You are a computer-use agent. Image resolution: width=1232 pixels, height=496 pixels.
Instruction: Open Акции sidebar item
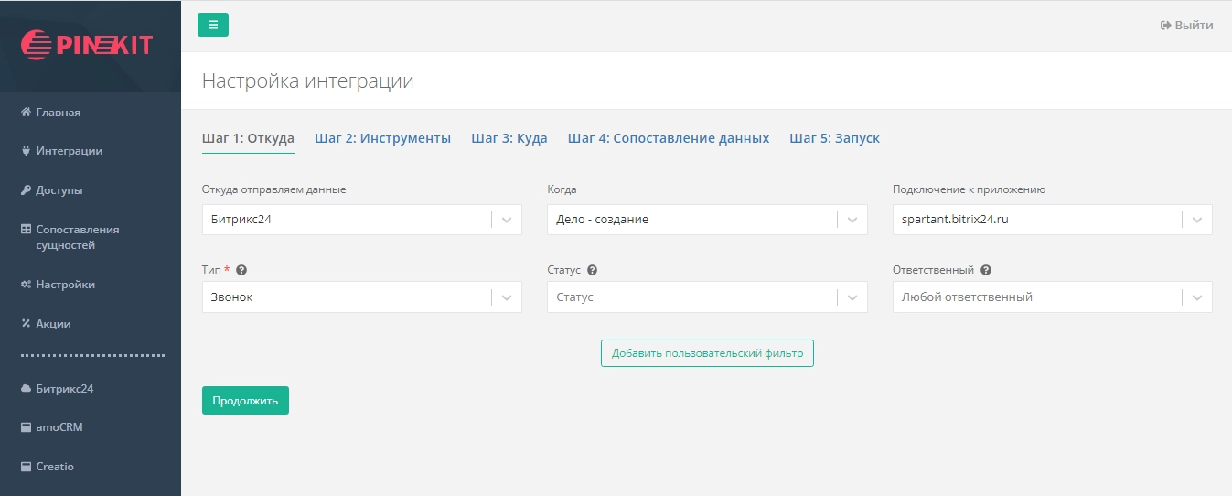click(53, 324)
